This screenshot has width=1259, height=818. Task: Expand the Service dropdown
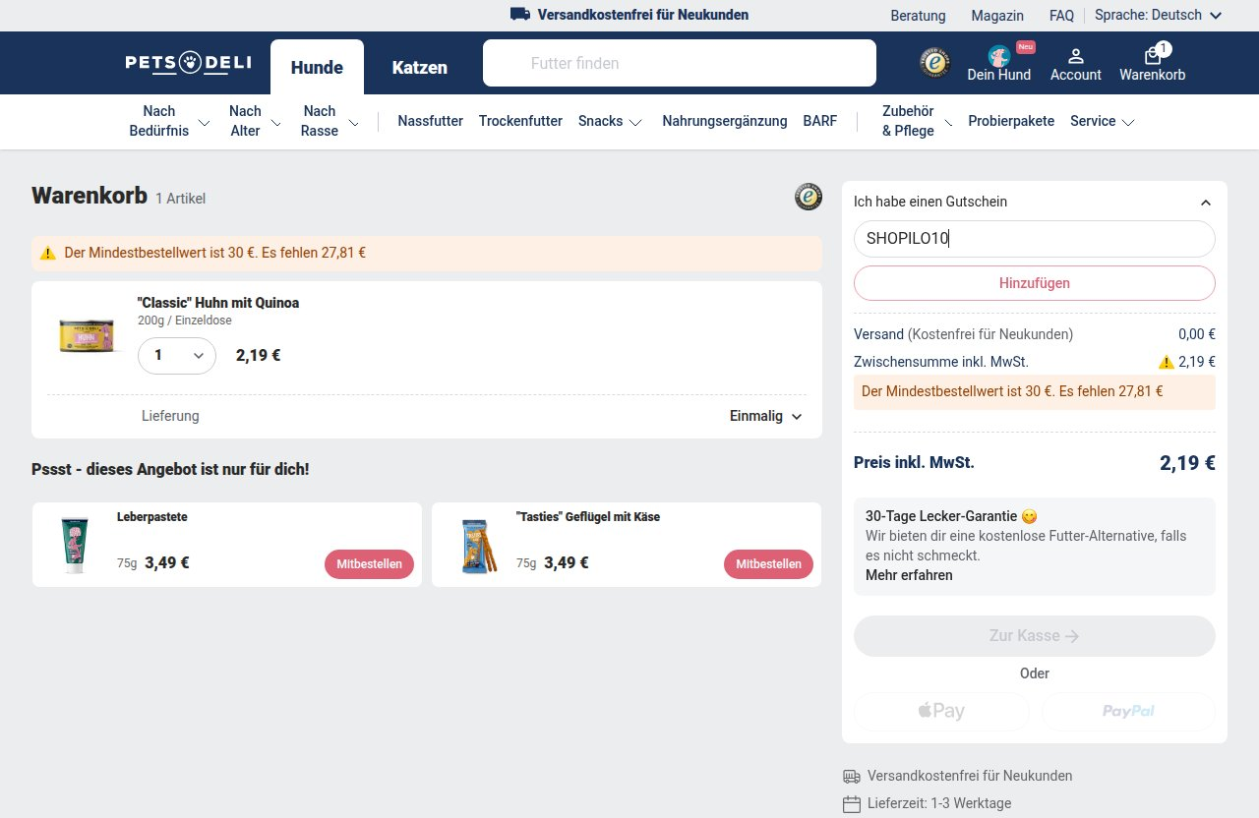(1103, 122)
